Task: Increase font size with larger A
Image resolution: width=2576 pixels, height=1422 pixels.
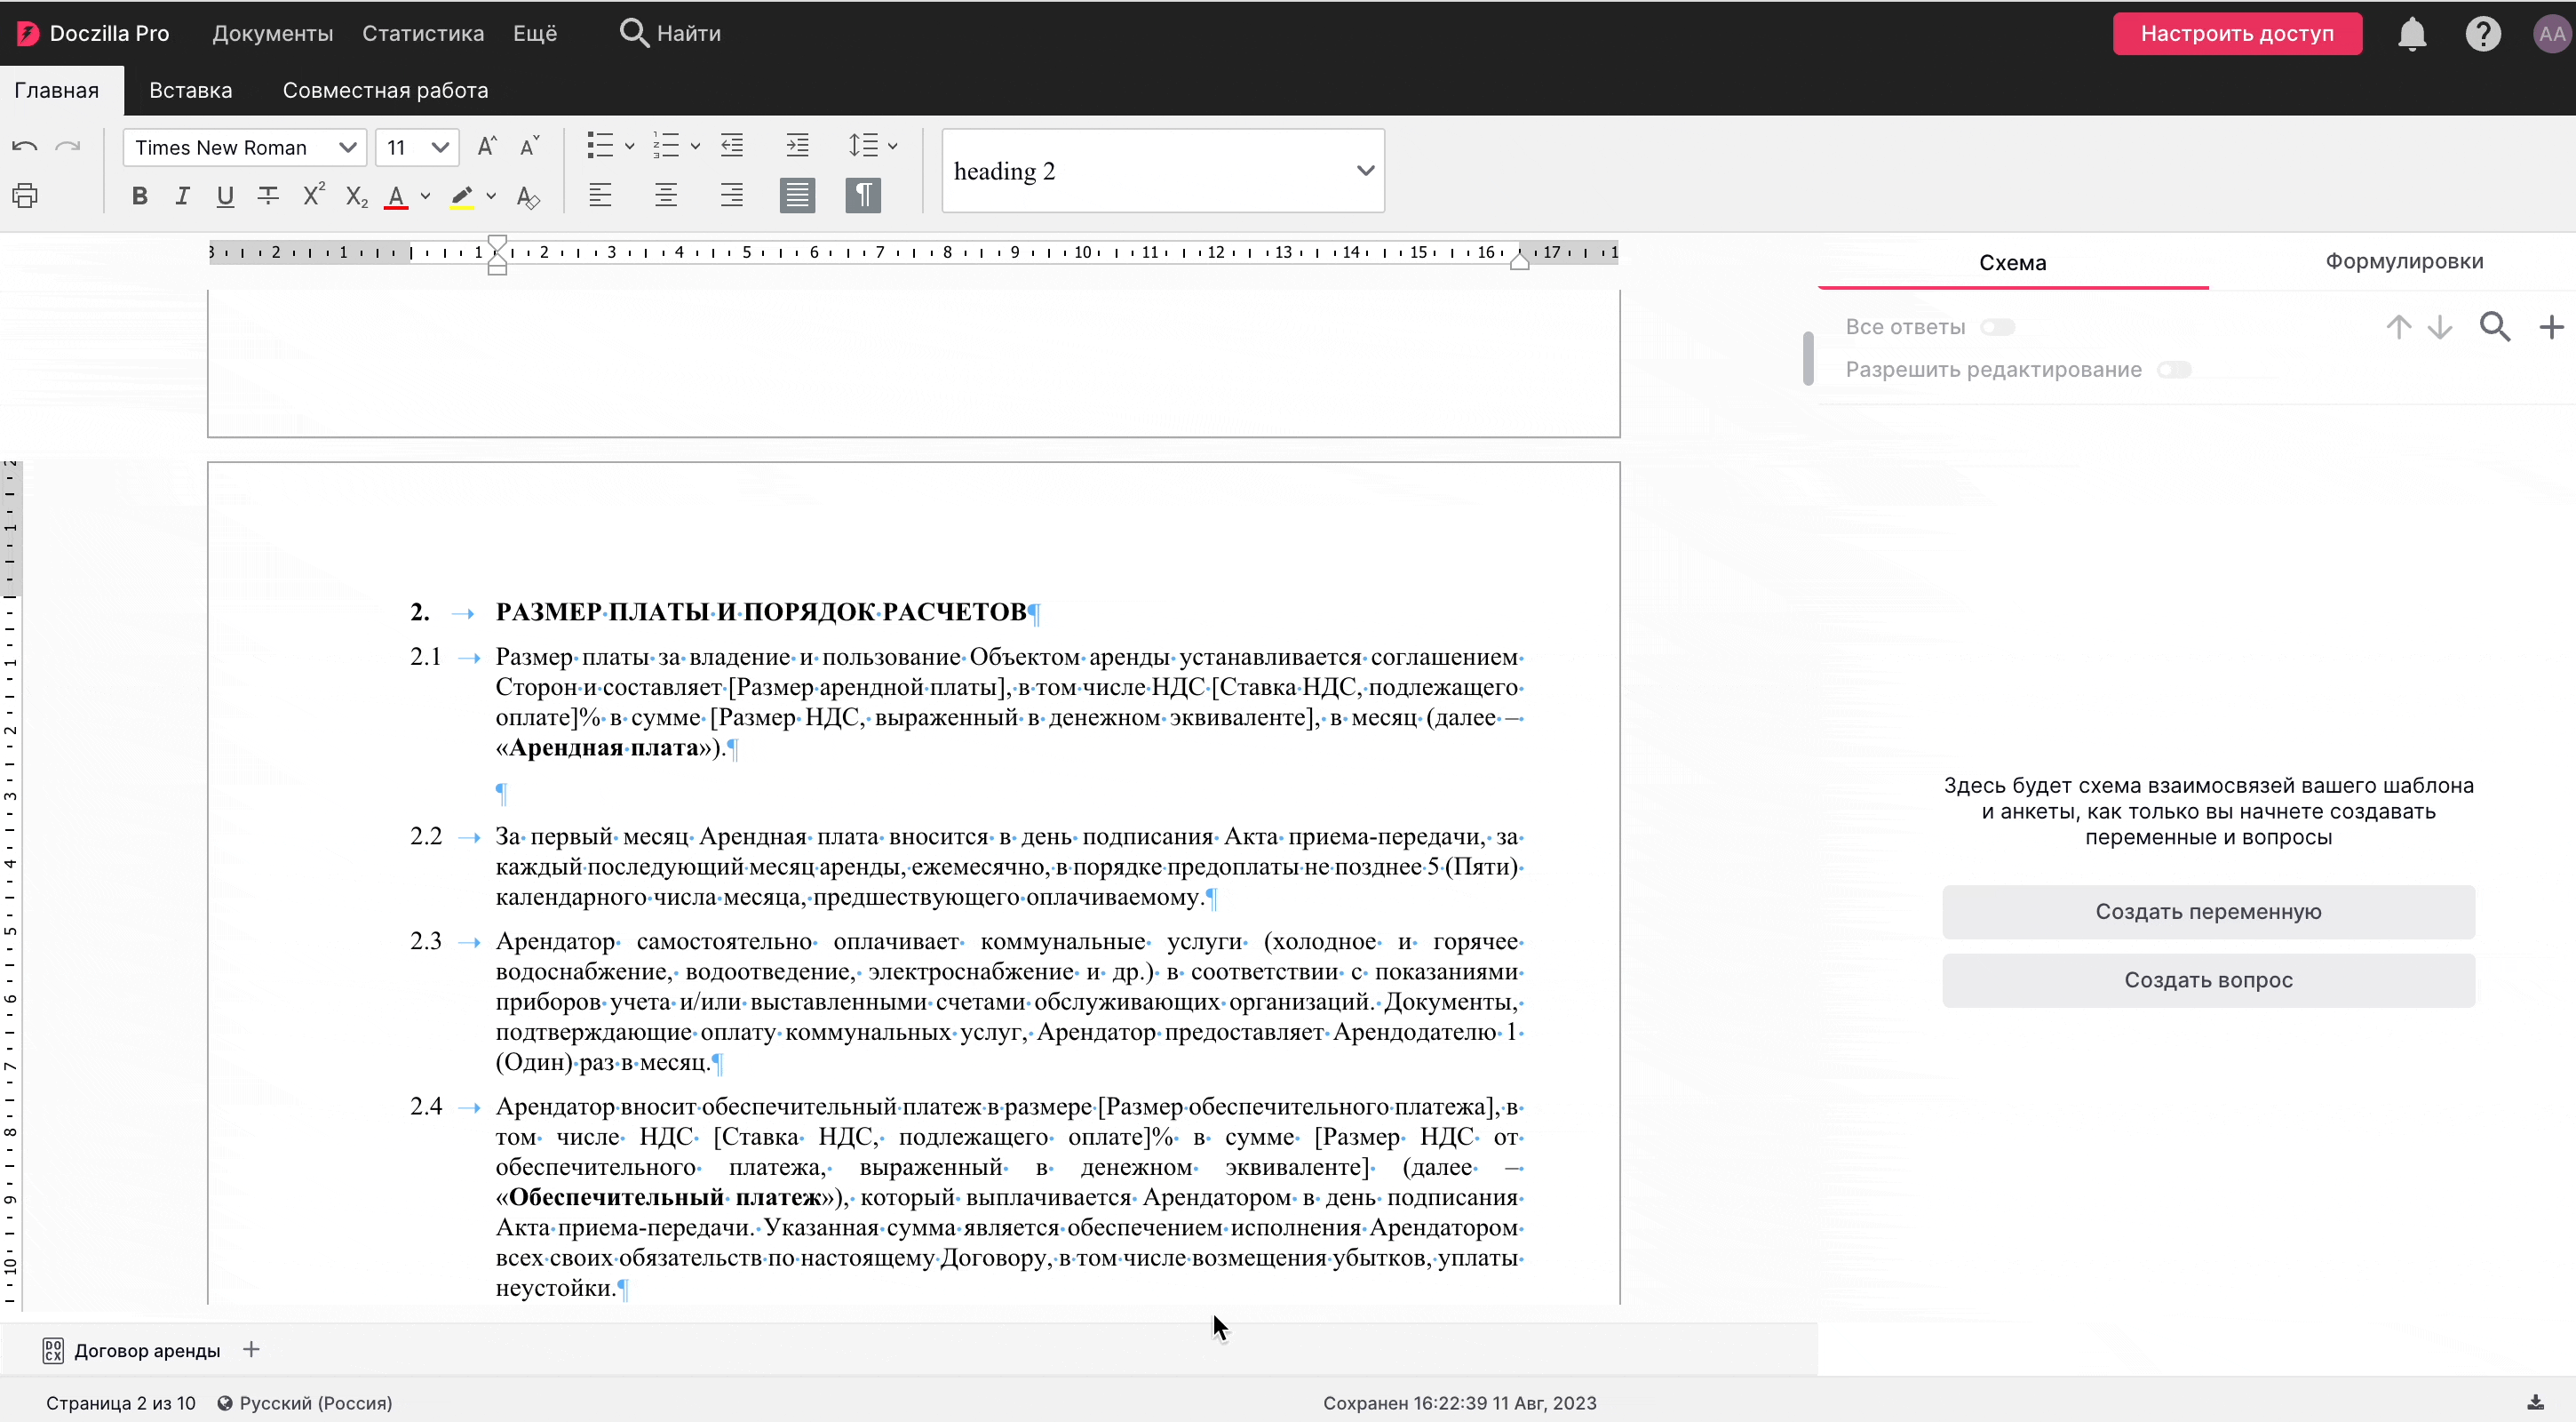Action: [x=486, y=146]
